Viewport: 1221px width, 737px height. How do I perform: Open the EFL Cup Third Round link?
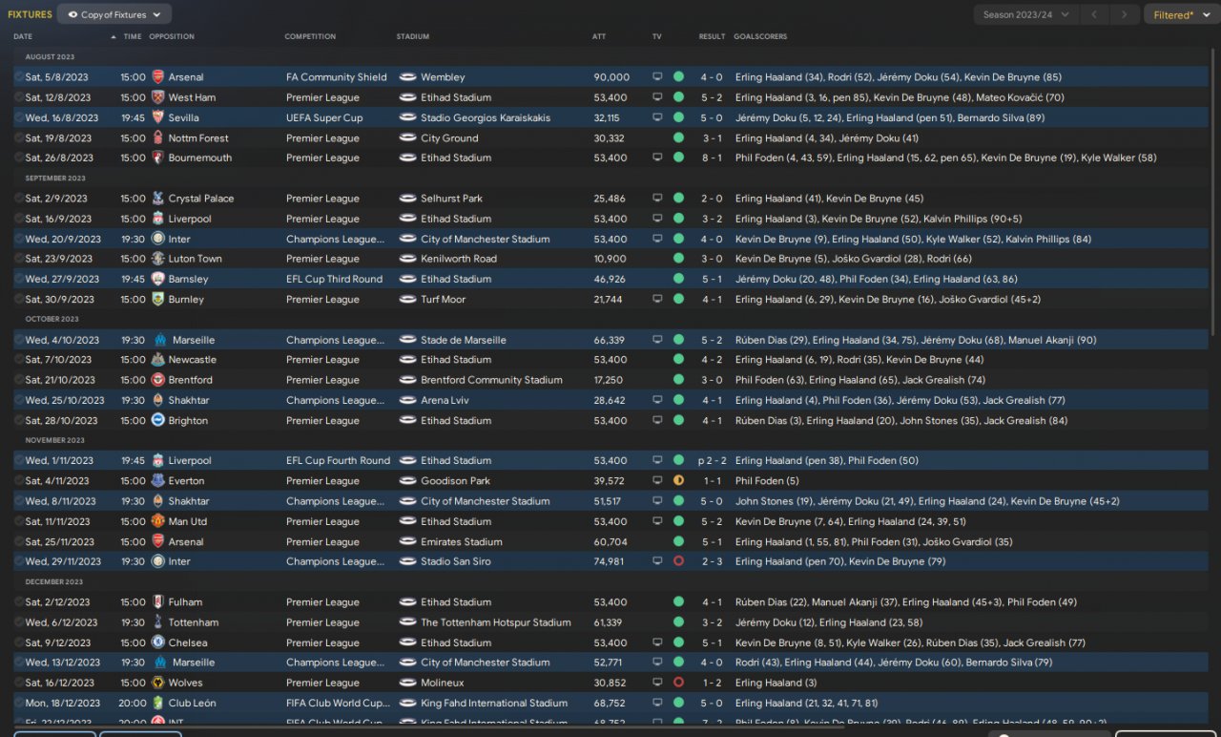click(334, 280)
